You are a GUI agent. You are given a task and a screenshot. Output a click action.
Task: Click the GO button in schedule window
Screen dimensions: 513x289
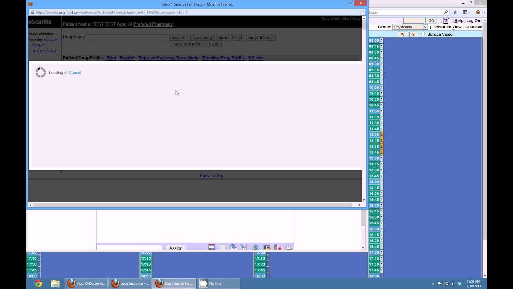click(x=431, y=21)
